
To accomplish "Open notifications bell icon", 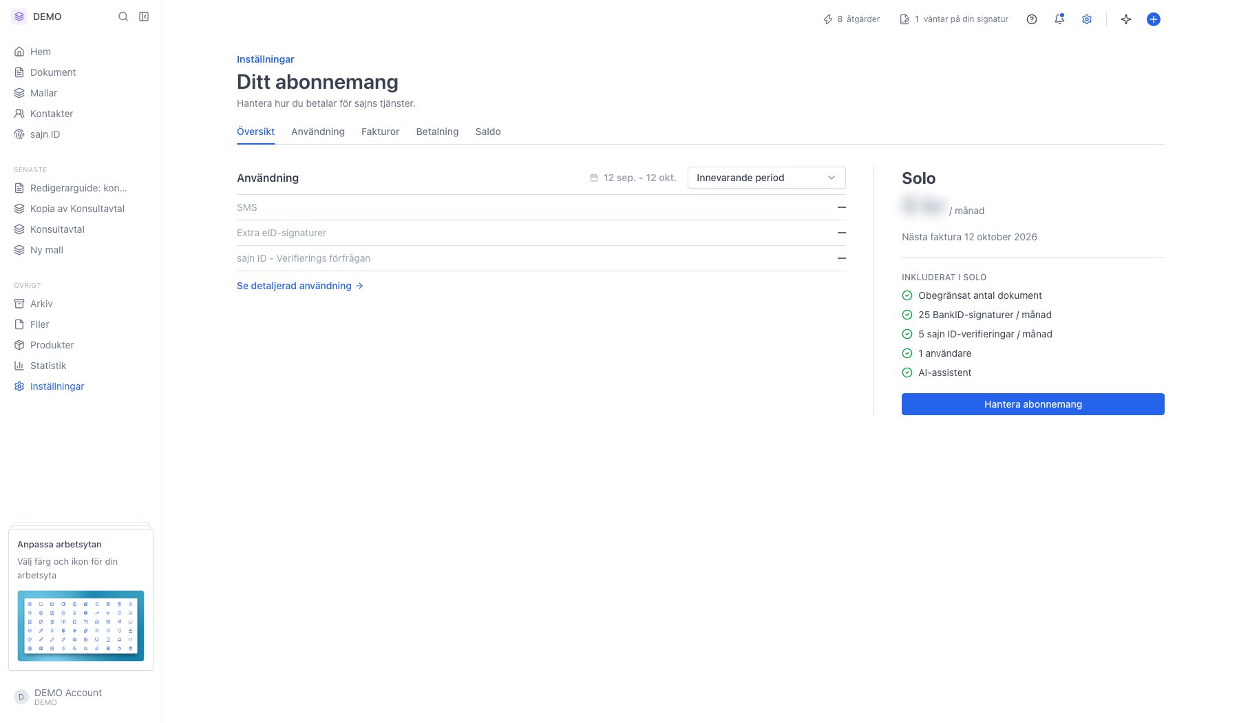I will (x=1059, y=19).
